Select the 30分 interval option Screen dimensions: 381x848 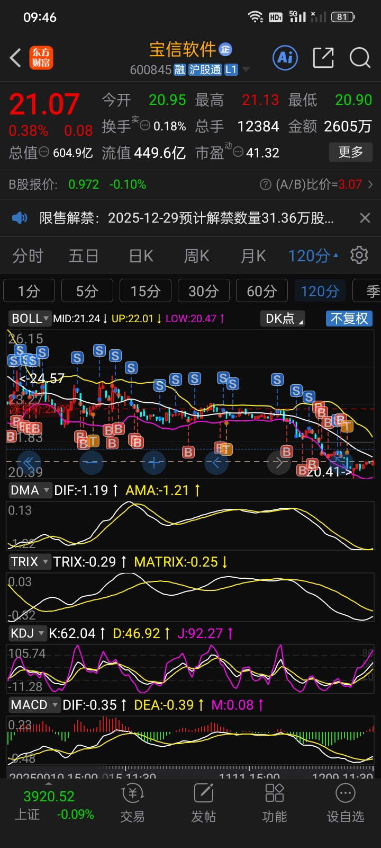coord(204,291)
